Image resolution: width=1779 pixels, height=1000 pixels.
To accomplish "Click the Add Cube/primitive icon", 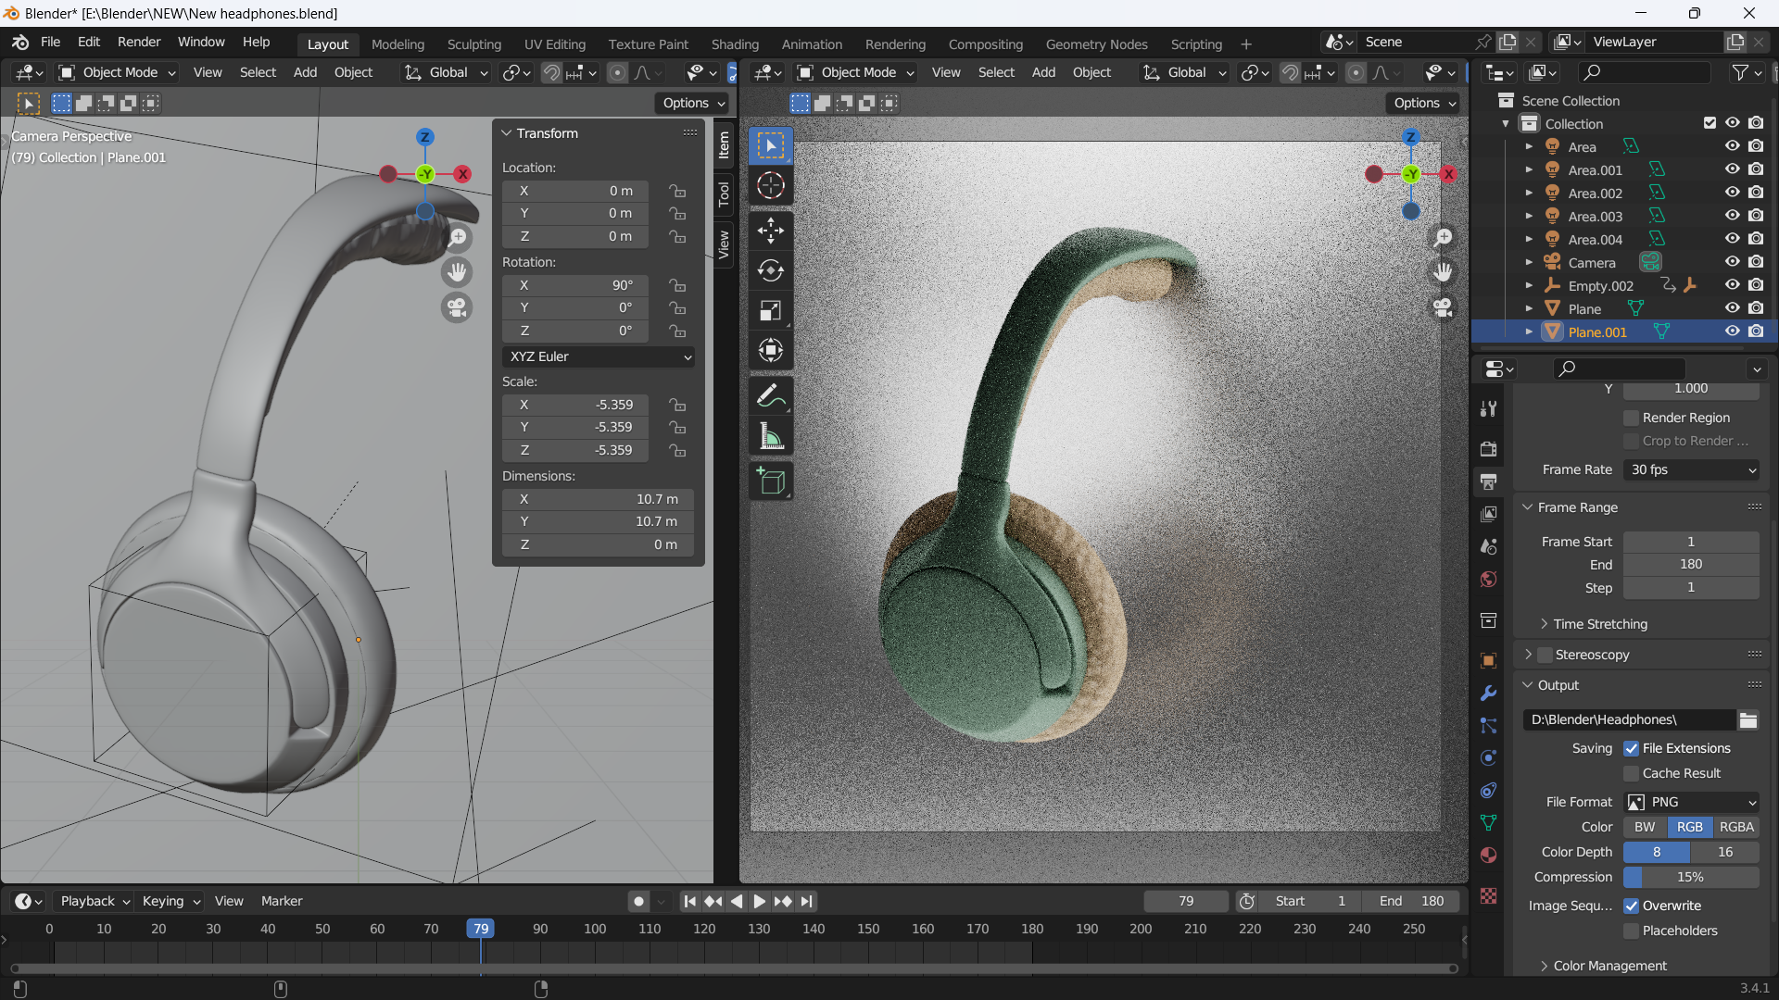I will click(x=771, y=479).
